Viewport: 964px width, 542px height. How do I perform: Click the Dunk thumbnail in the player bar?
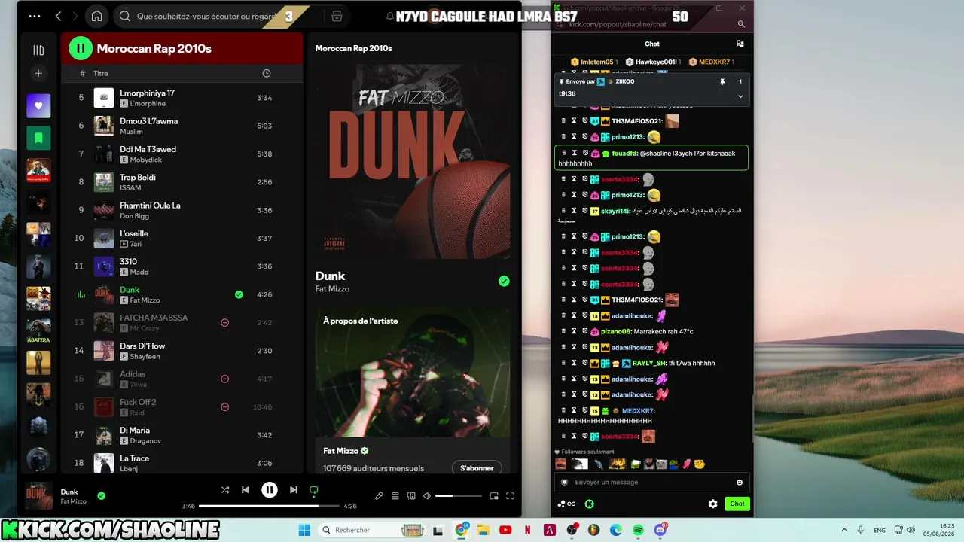pos(39,495)
